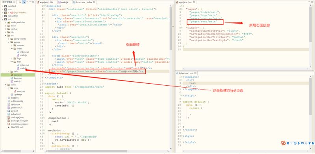Expand the dist folder
The width and height of the screenshot is (315, 154).
pyautogui.click(x=6, y=32)
